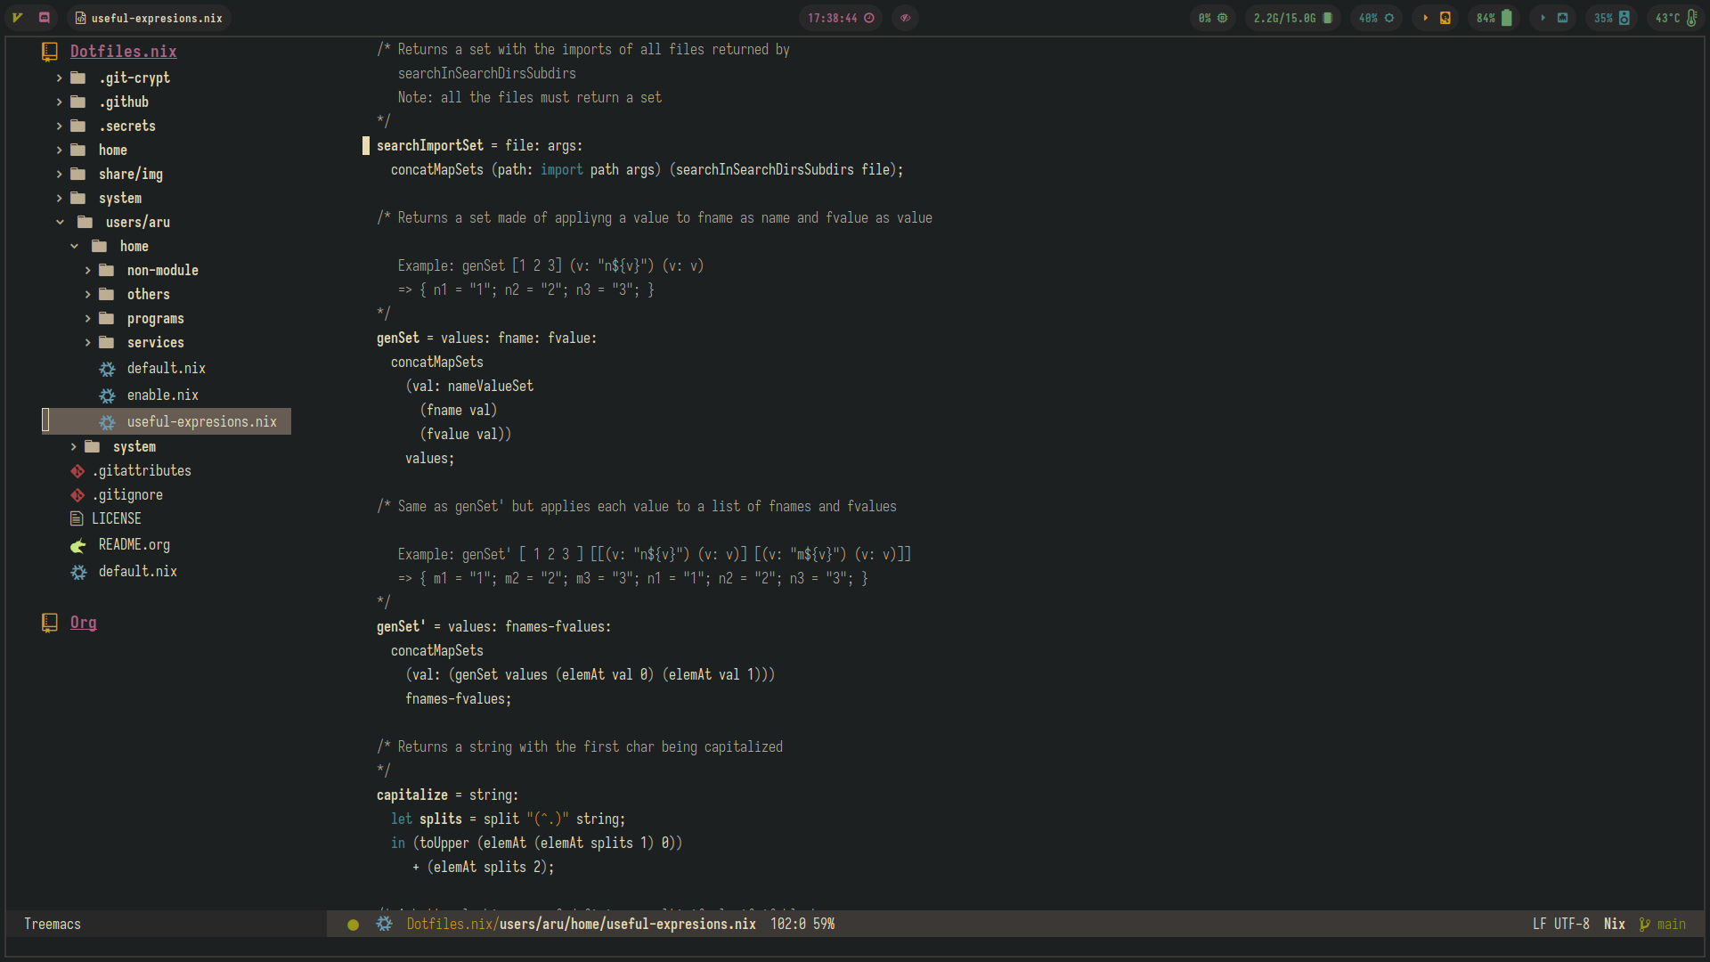The width and height of the screenshot is (1710, 962).
Task: Click the nix gear icon in modeline
Action: 384,925
